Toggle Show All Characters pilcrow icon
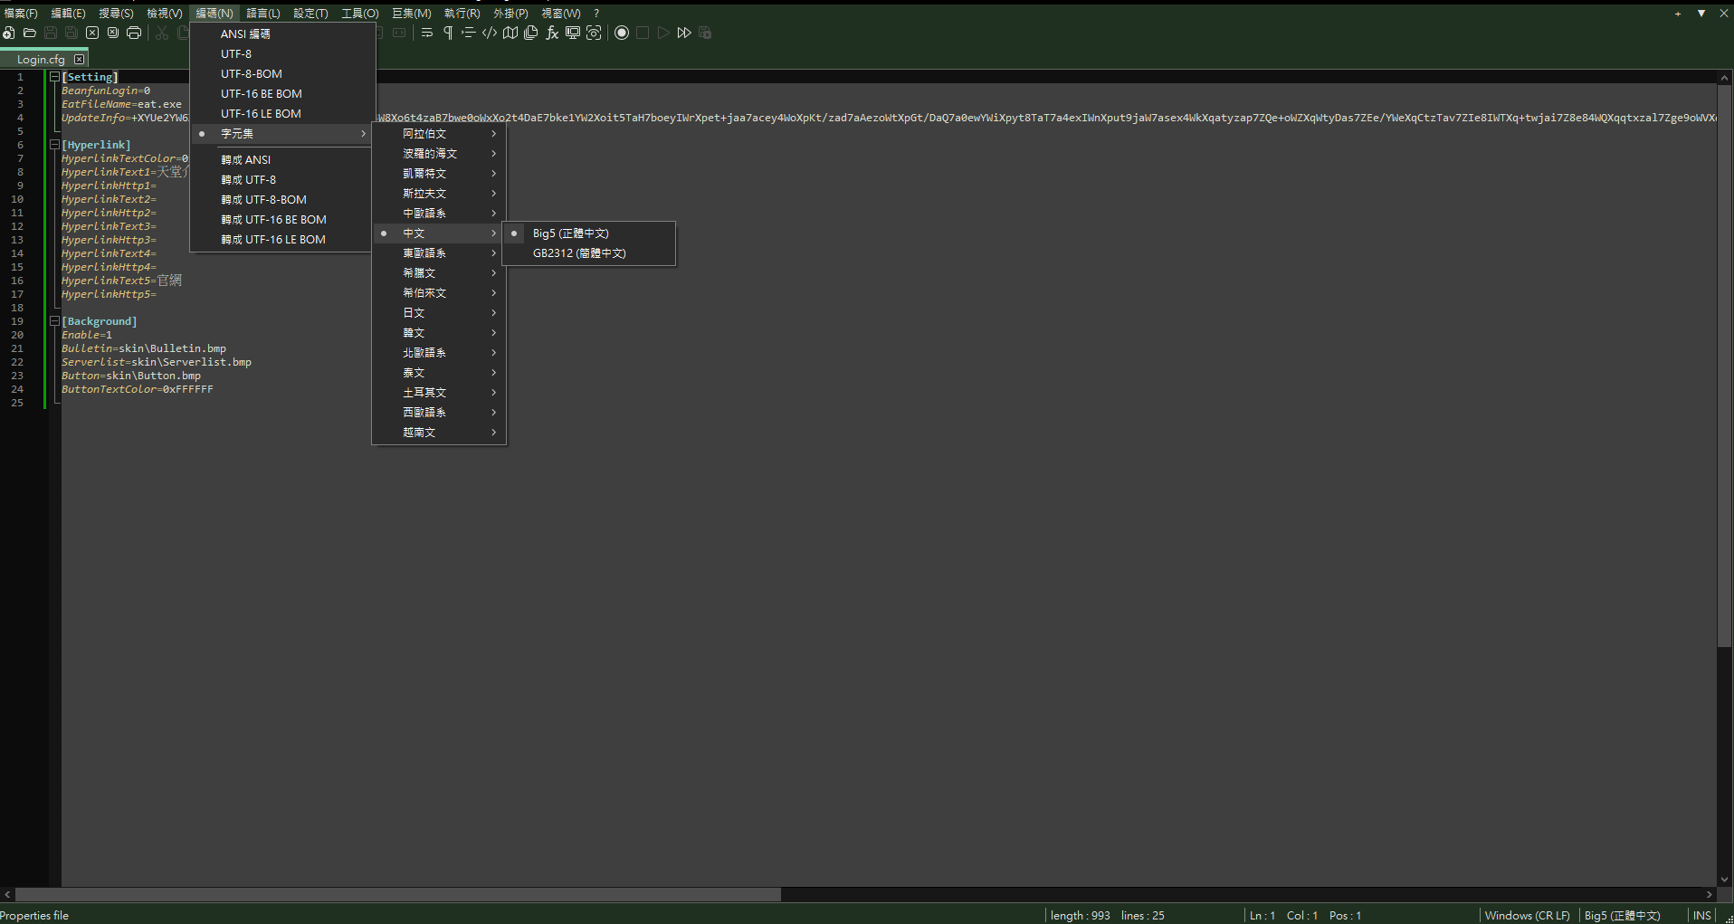This screenshot has height=924, width=1734. pos(448,33)
